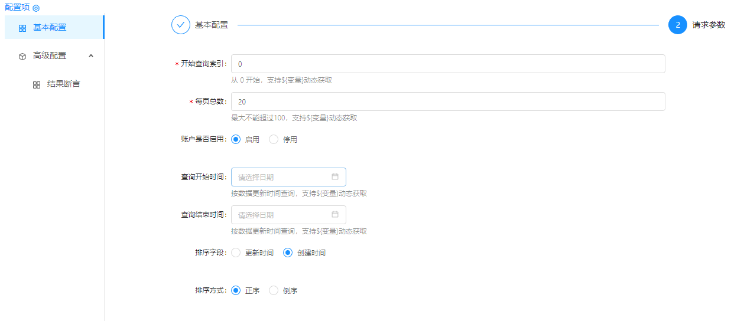Viewport: 744px width, 321px height.
Task: Select 启用 radio for account status
Action: tap(236, 140)
